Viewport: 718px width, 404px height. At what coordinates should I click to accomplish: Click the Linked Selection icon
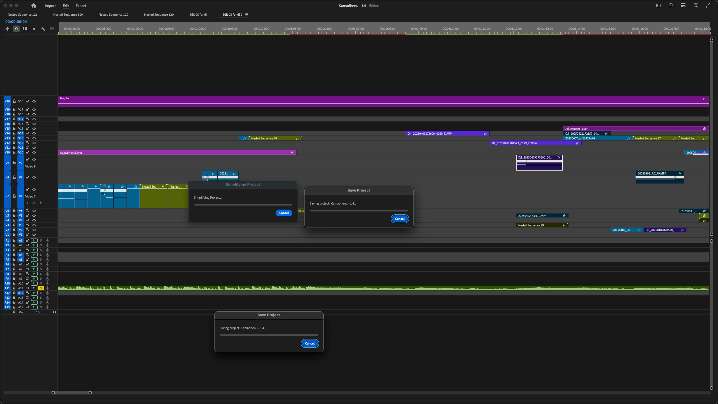pyautogui.click(x=25, y=29)
